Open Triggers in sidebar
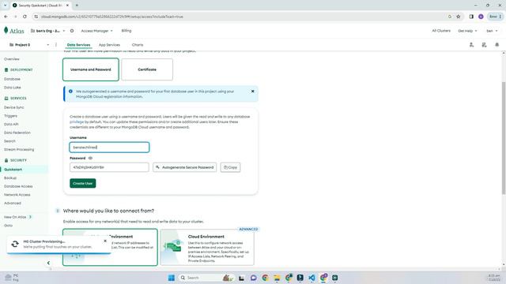The width and height of the screenshot is (506, 284). [x=10, y=116]
